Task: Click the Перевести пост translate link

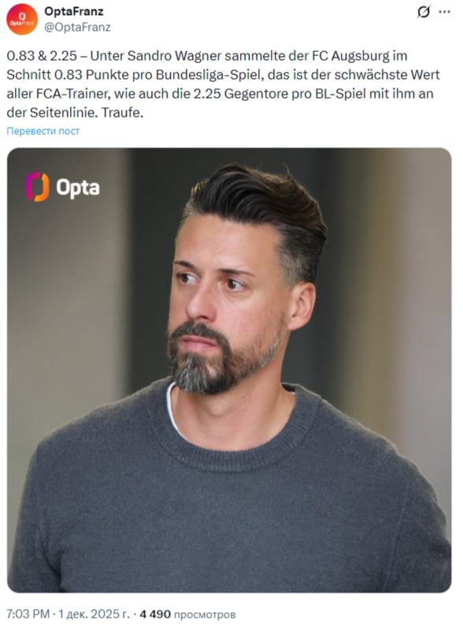Action: pos(43,131)
